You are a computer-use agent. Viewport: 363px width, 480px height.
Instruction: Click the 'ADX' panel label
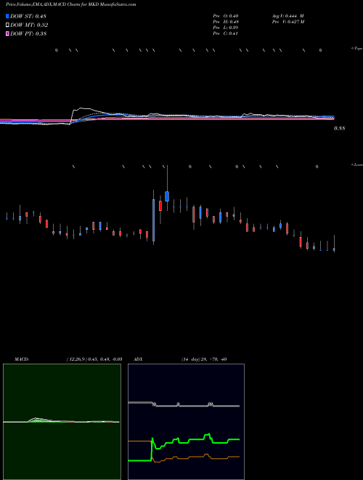coord(138,359)
